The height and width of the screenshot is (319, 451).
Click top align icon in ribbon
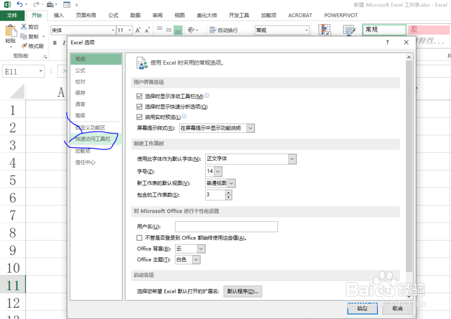coord(160,29)
